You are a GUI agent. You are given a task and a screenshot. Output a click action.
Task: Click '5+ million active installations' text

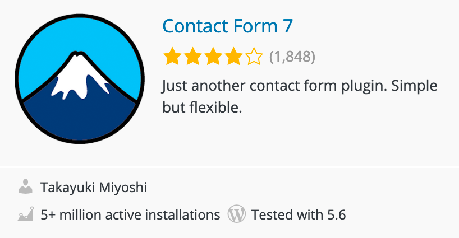pos(130,214)
